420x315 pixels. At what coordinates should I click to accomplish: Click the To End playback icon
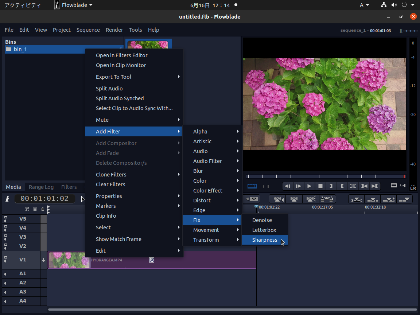(x=375, y=186)
